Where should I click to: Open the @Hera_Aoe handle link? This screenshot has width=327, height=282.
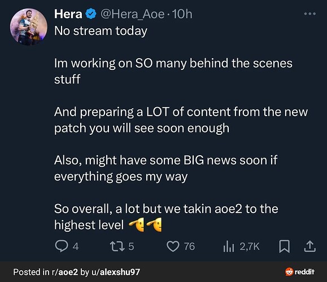coord(133,14)
